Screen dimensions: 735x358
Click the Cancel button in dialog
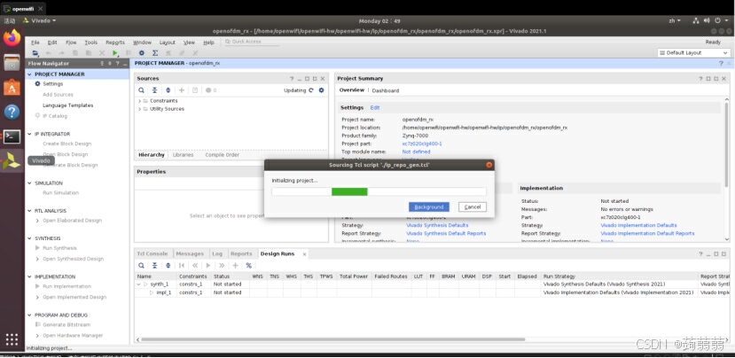(473, 207)
